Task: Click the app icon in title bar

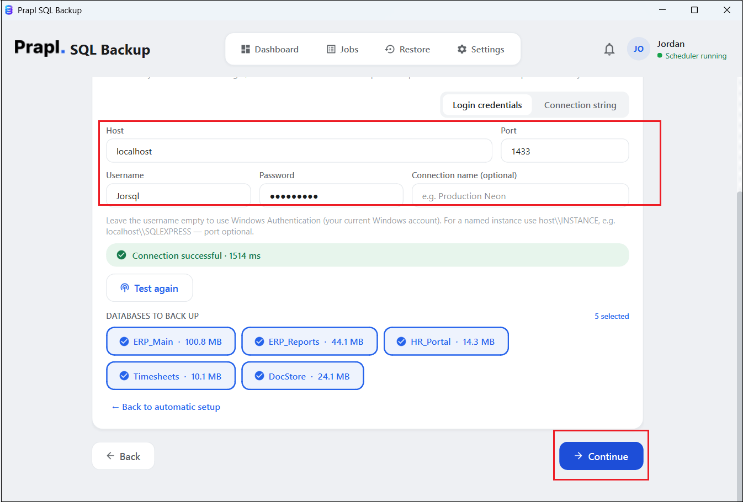Action: [9, 10]
